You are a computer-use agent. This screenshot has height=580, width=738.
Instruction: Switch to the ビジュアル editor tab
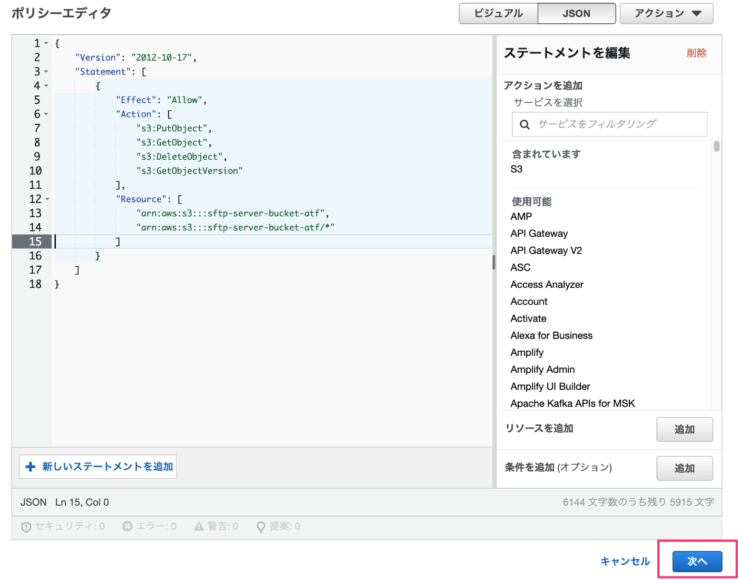498,13
